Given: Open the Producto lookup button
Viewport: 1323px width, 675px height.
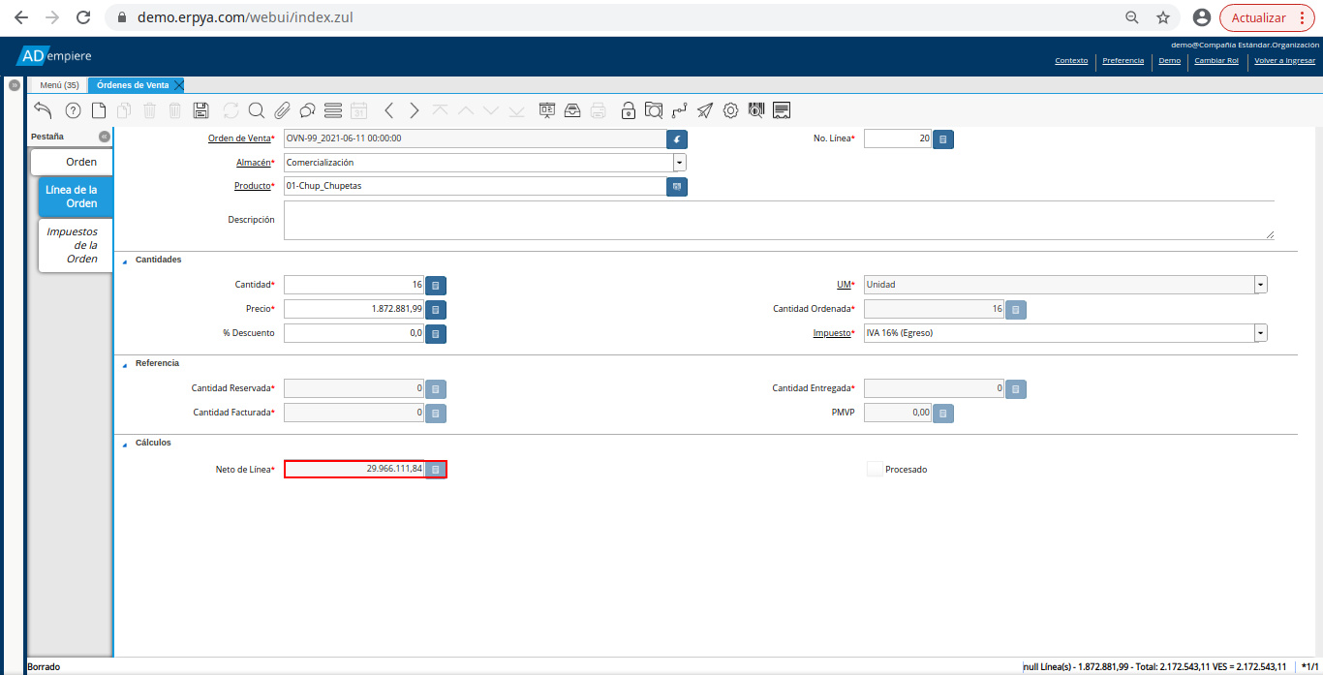Looking at the screenshot, I should point(677,186).
